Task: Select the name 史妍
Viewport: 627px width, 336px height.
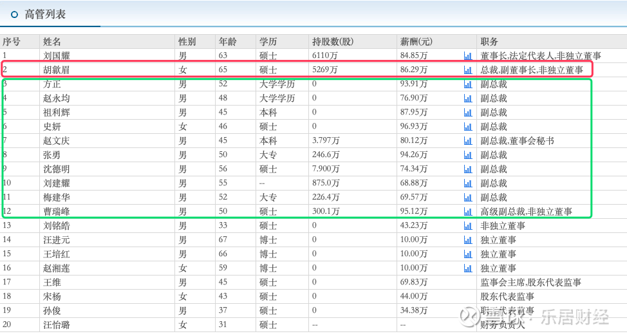Action: point(52,127)
